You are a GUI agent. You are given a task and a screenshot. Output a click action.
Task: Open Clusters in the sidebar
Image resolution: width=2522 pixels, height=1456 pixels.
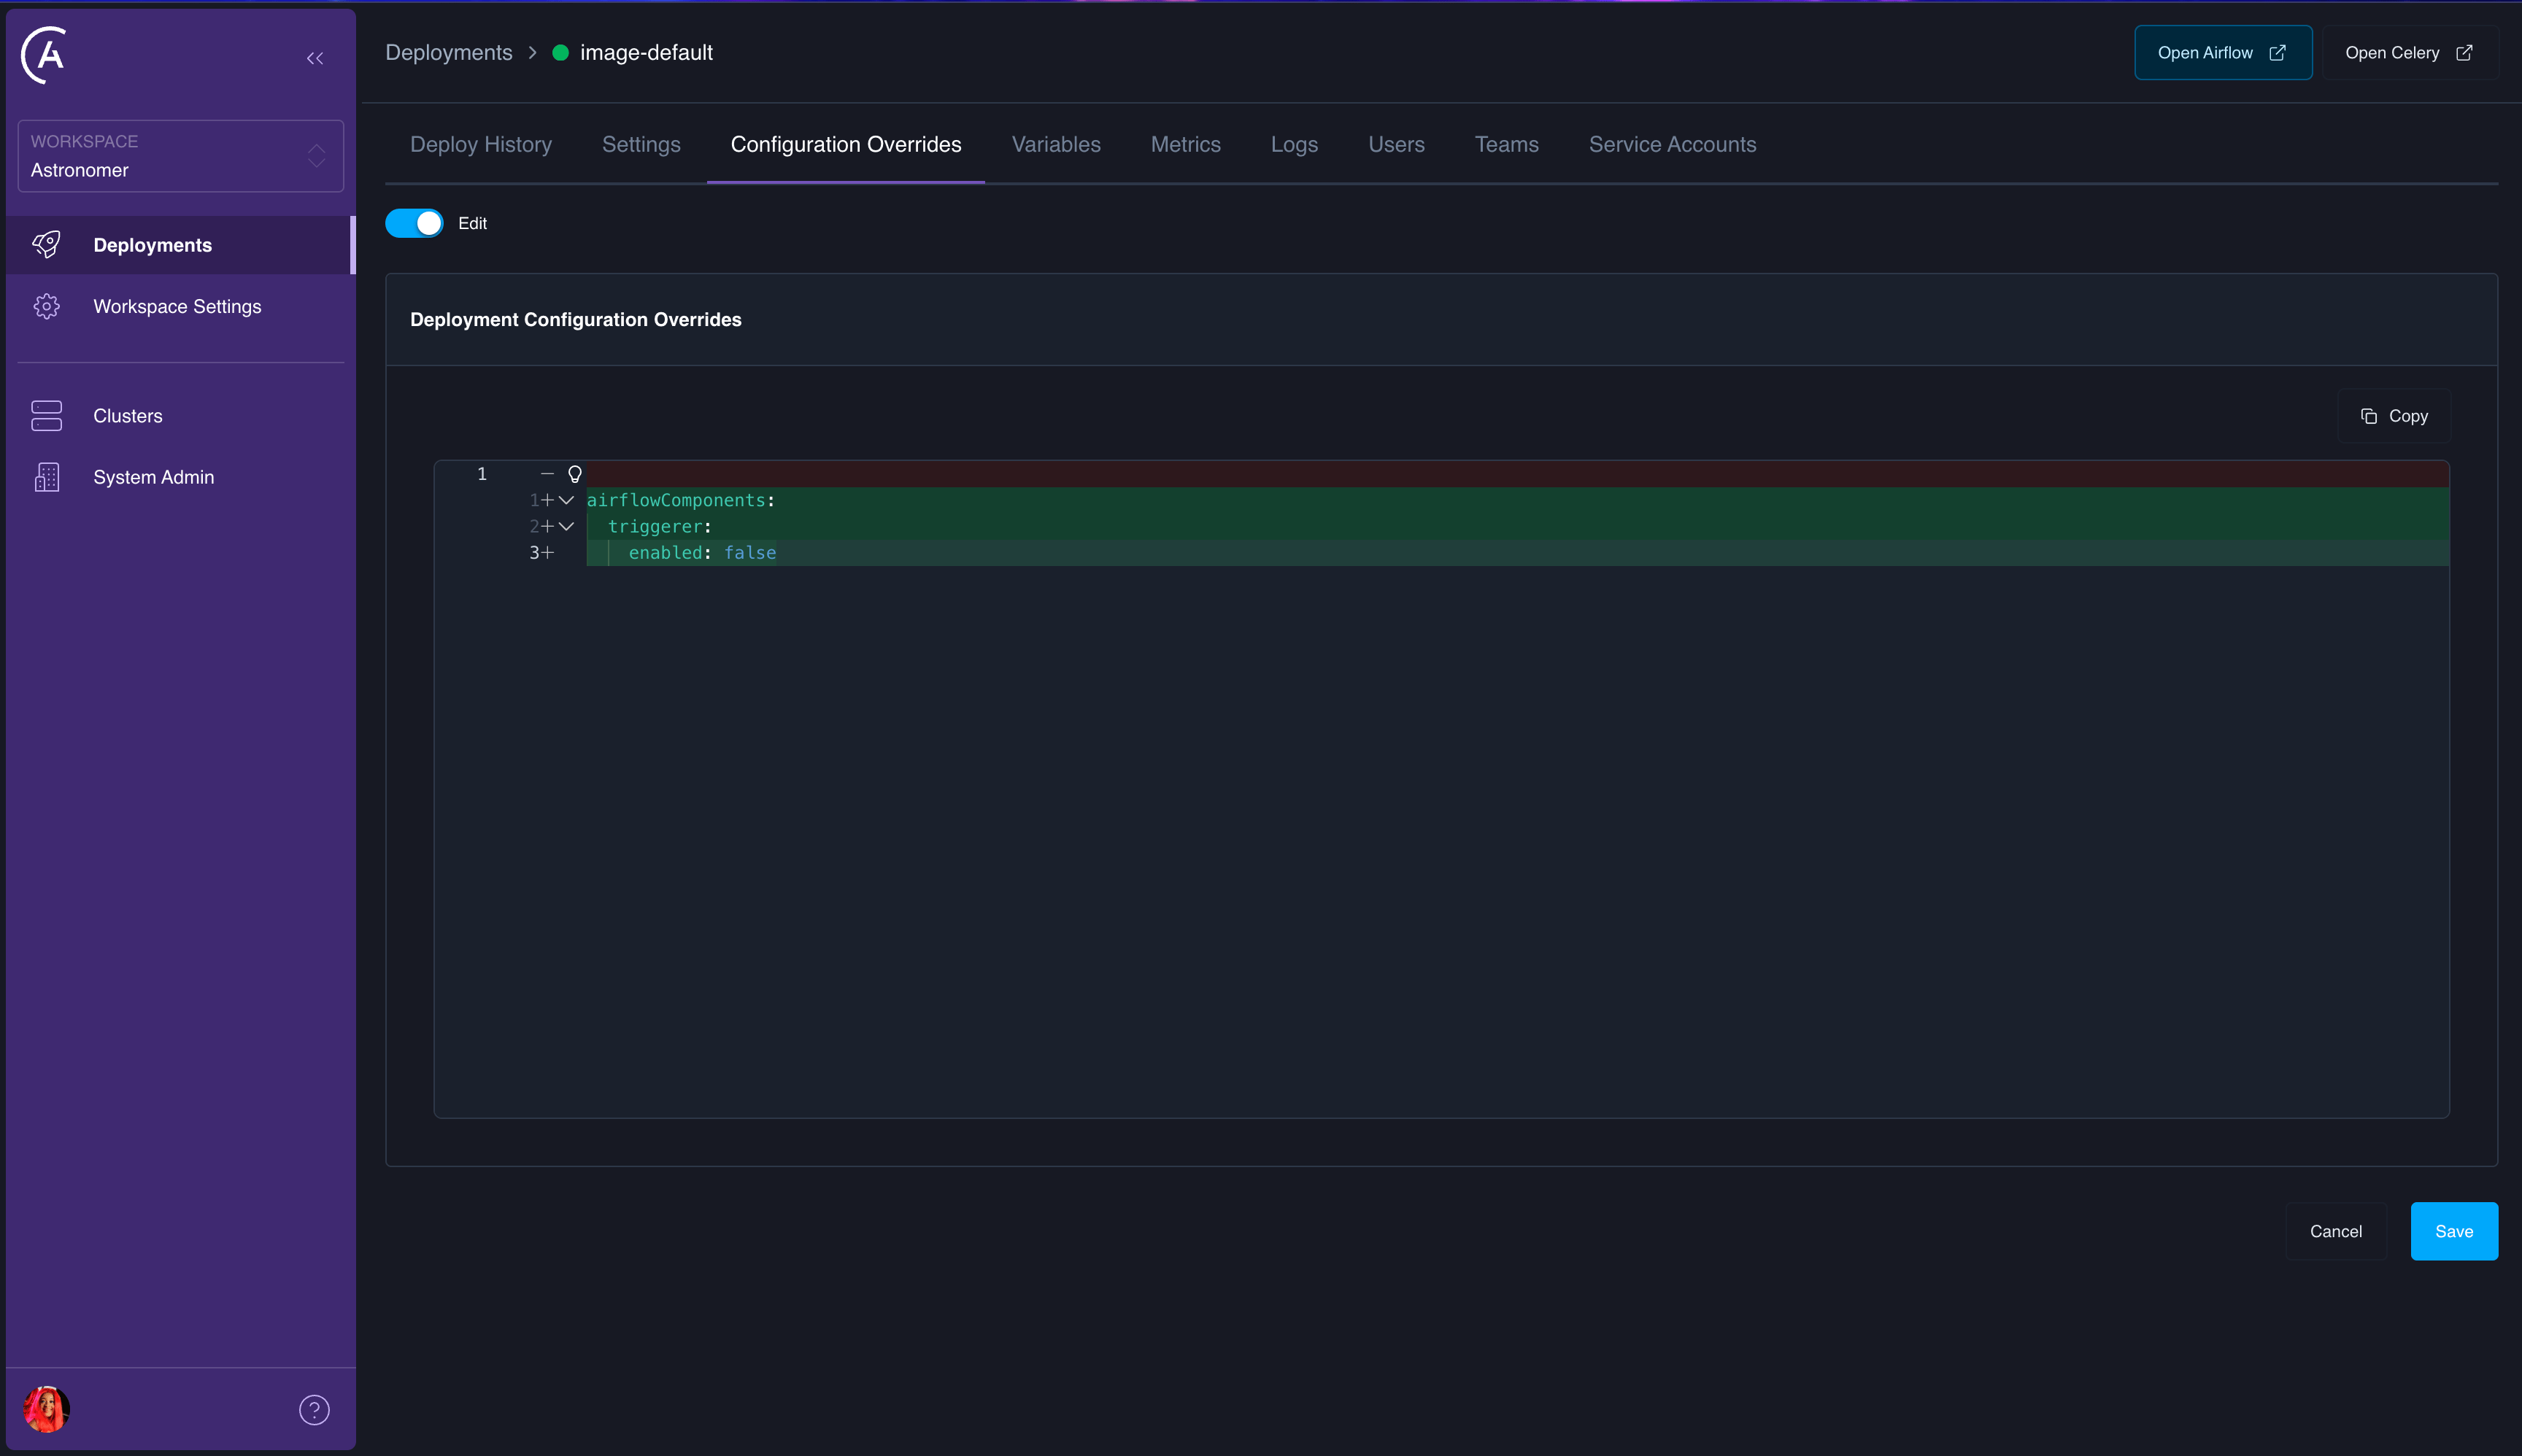[180, 416]
